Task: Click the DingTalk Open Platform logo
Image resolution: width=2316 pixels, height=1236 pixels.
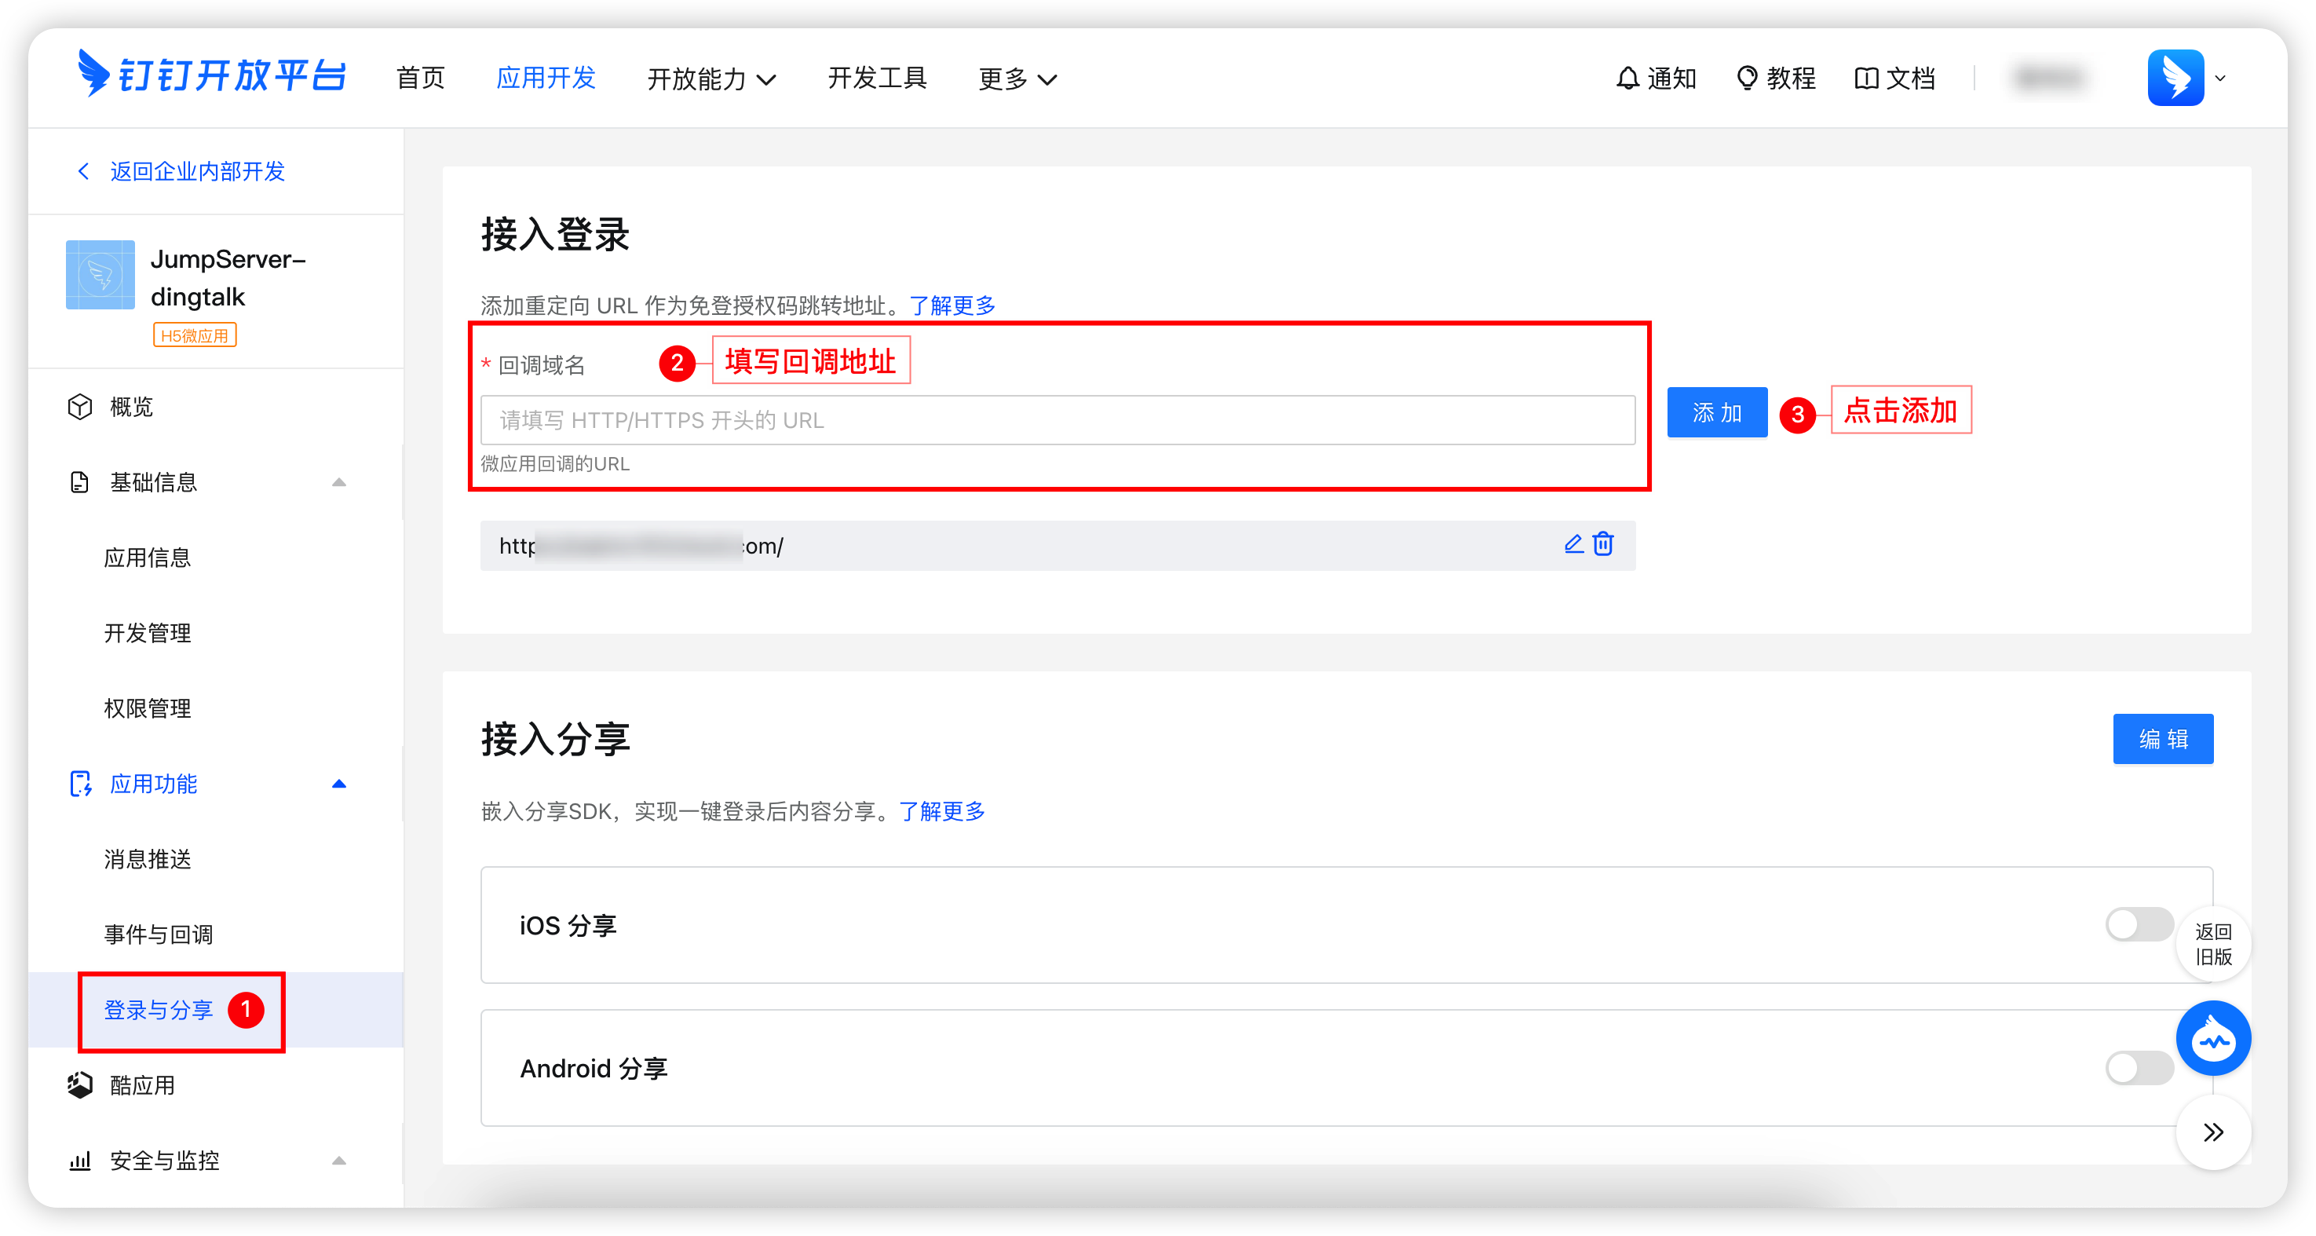Action: click(211, 75)
